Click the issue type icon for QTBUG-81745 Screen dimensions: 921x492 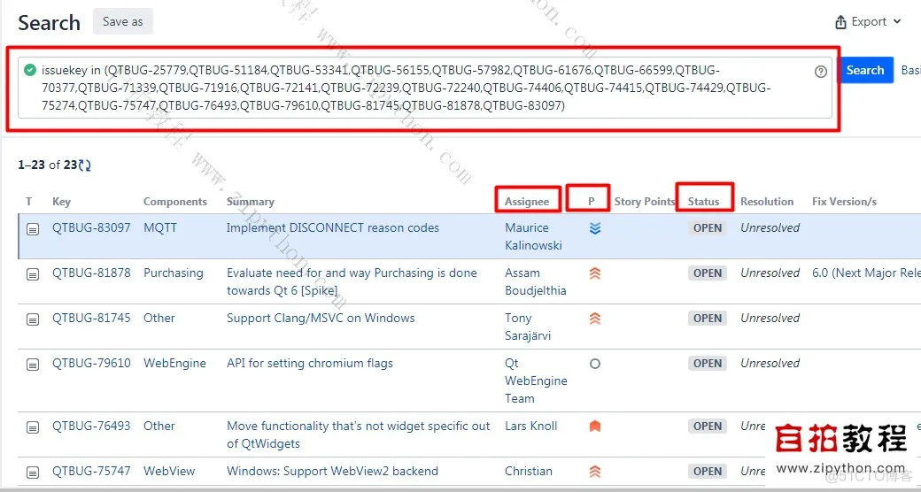tap(33, 320)
